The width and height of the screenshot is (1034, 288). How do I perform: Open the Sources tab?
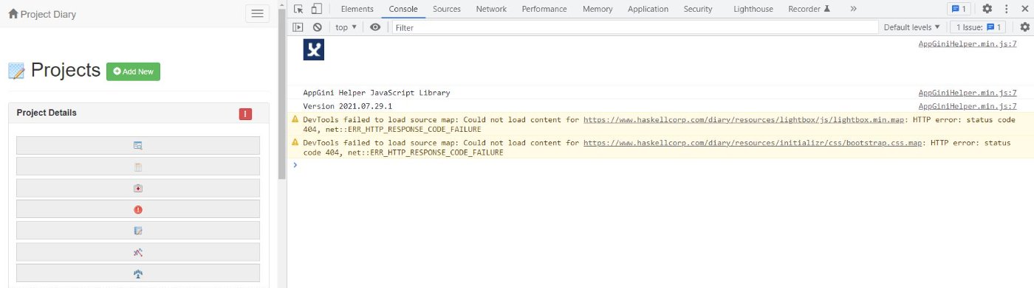coord(447,9)
